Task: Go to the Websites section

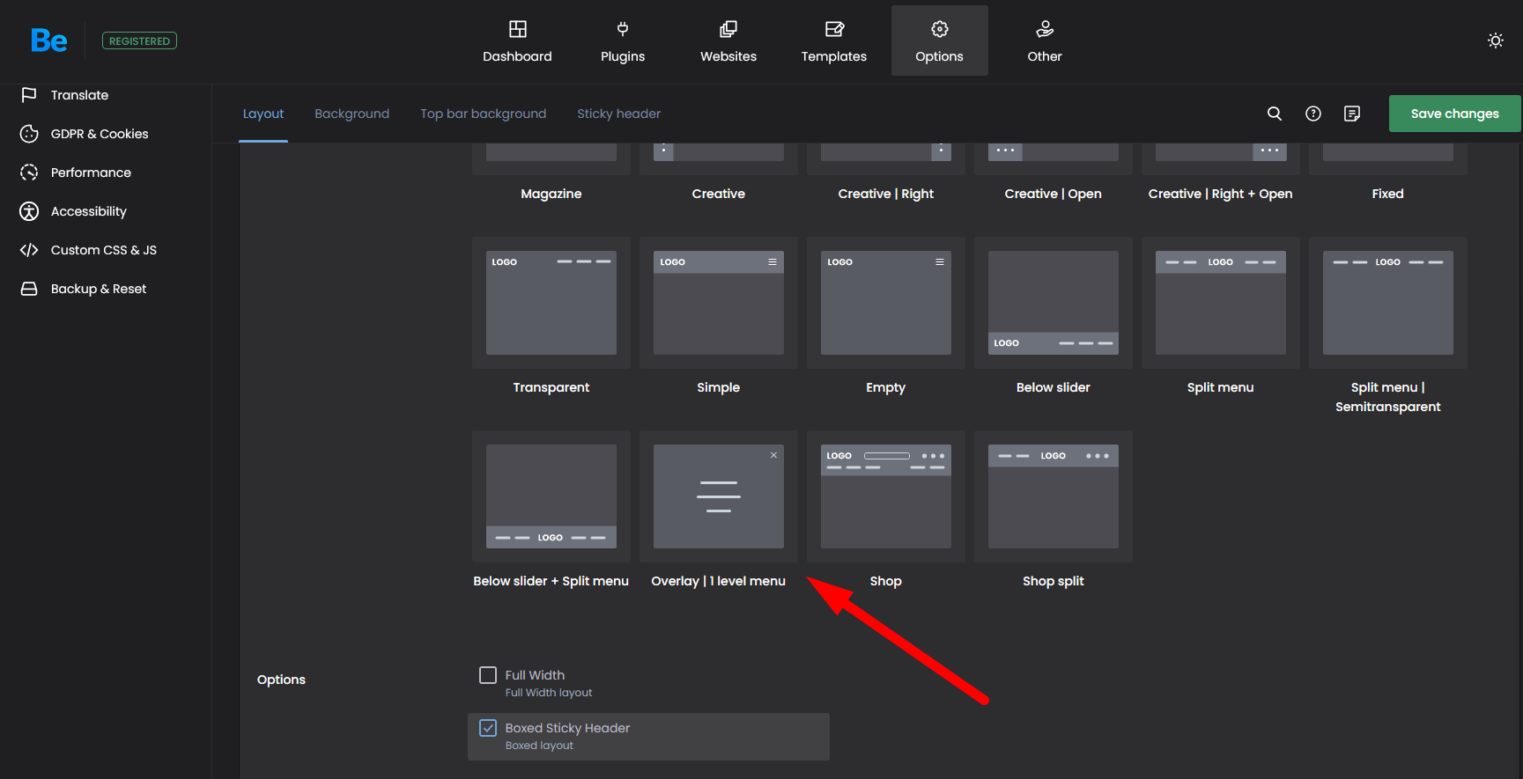Action: click(x=728, y=40)
